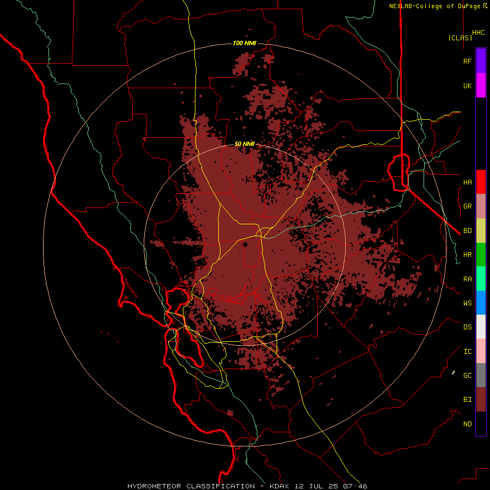Click the IC legend label

pos(467,352)
